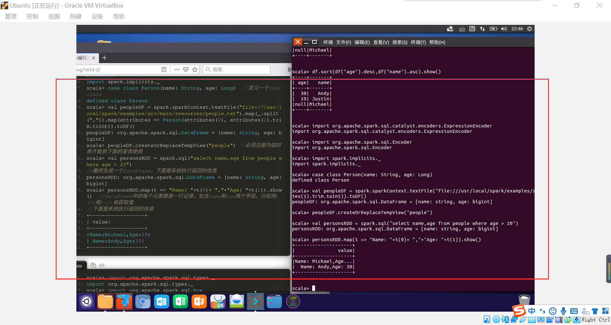611x325 pixels.
Task: Click inside the 搜索 search field
Action: (236, 69)
